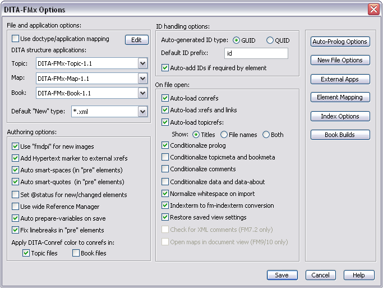Open the Element Mapping settings
Screen dimensions: 383x288
click(340, 97)
